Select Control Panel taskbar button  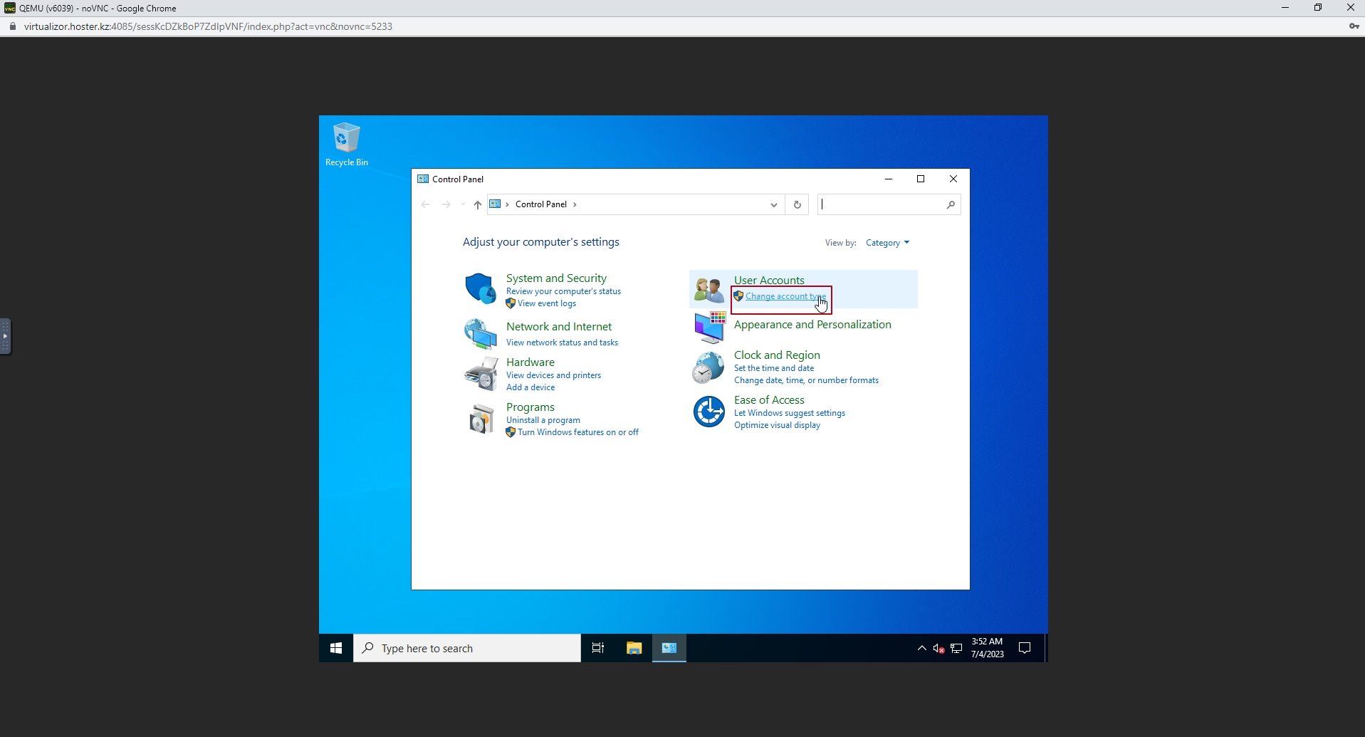tap(669, 648)
